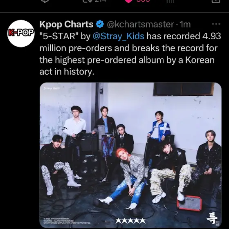Tap the reply bubble icon at top

(45, 1)
